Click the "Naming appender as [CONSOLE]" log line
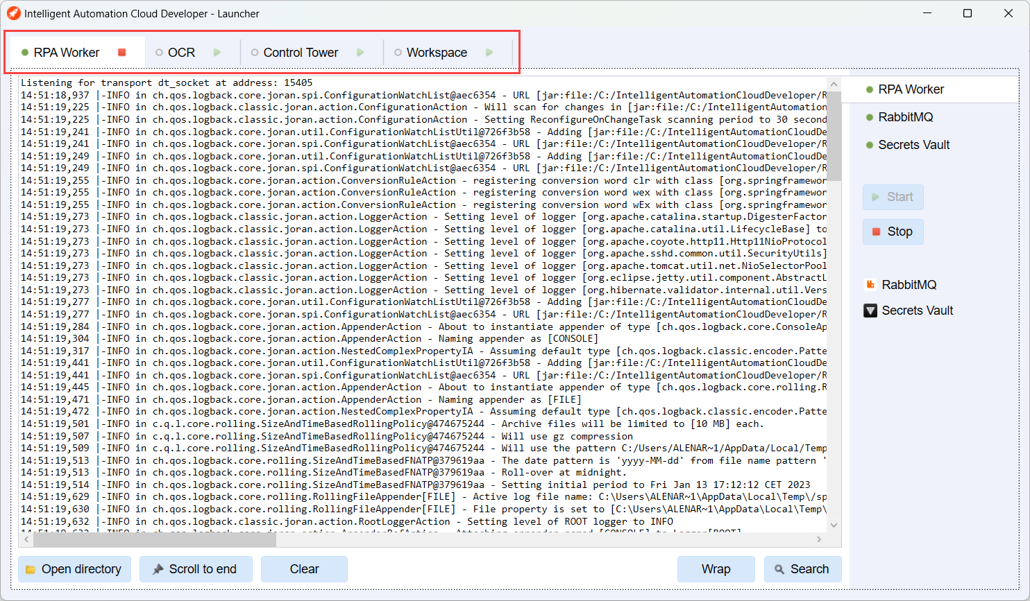The height and width of the screenshot is (601, 1030). pos(310,338)
